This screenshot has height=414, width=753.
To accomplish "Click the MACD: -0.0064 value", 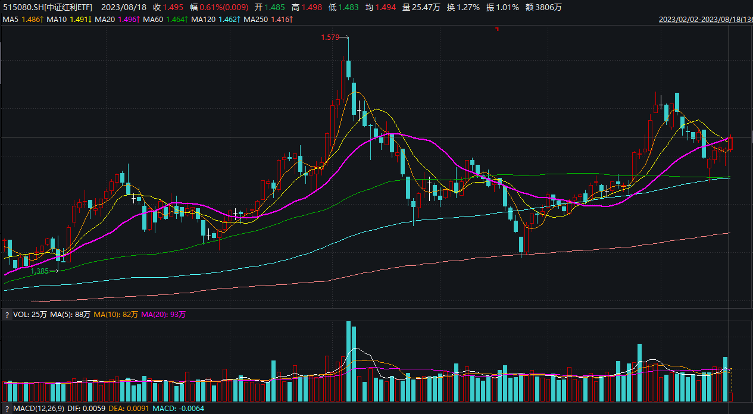I will (x=178, y=409).
